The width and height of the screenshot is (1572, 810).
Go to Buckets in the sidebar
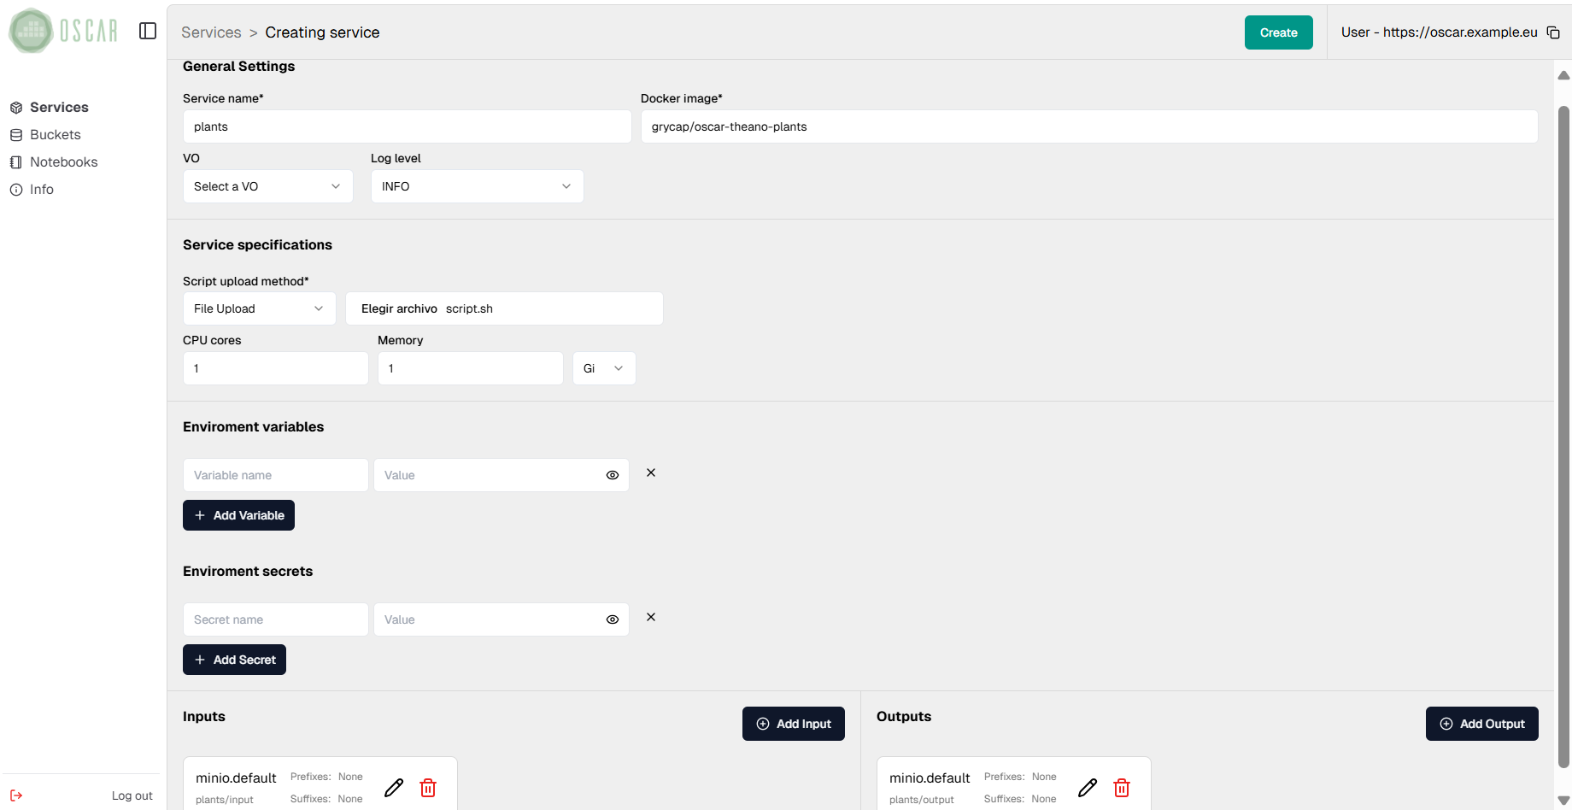coord(55,135)
